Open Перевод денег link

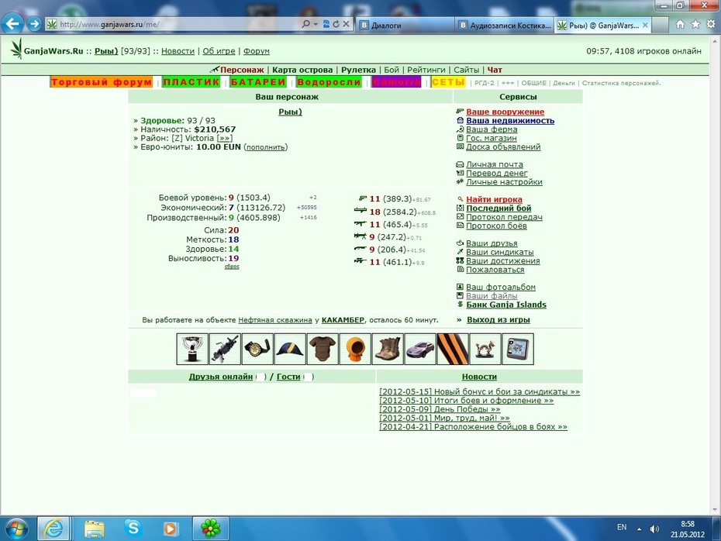[497, 173]
